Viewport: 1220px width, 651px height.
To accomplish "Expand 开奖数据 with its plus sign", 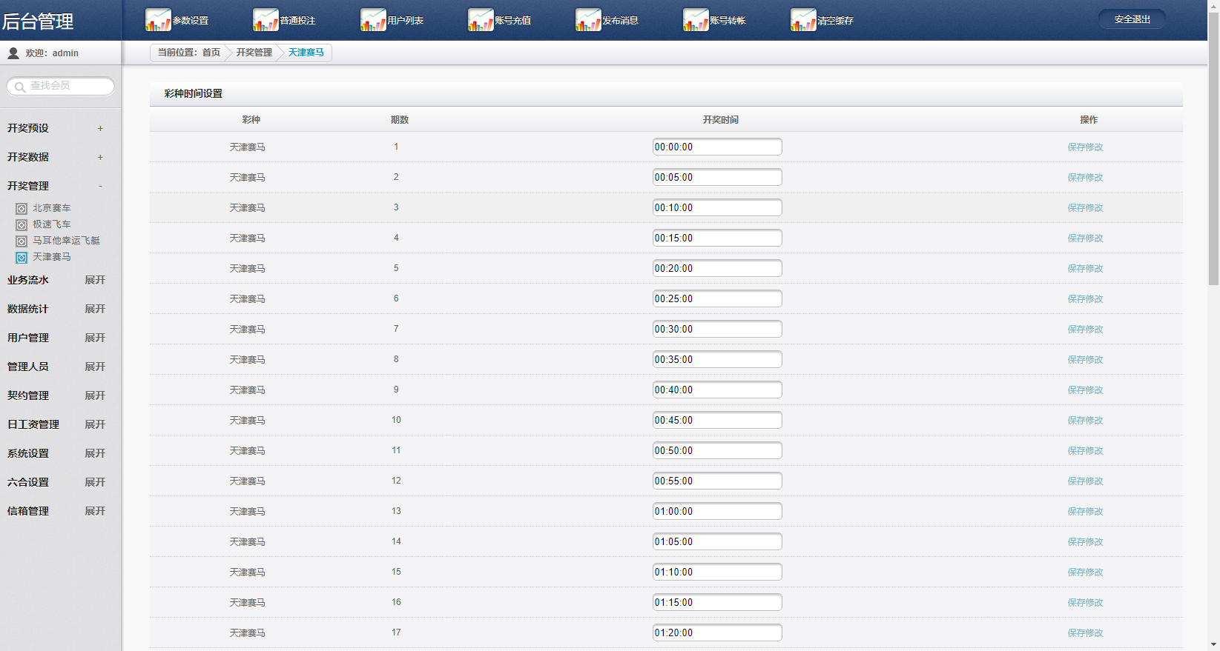I will [x=100, y=158].
